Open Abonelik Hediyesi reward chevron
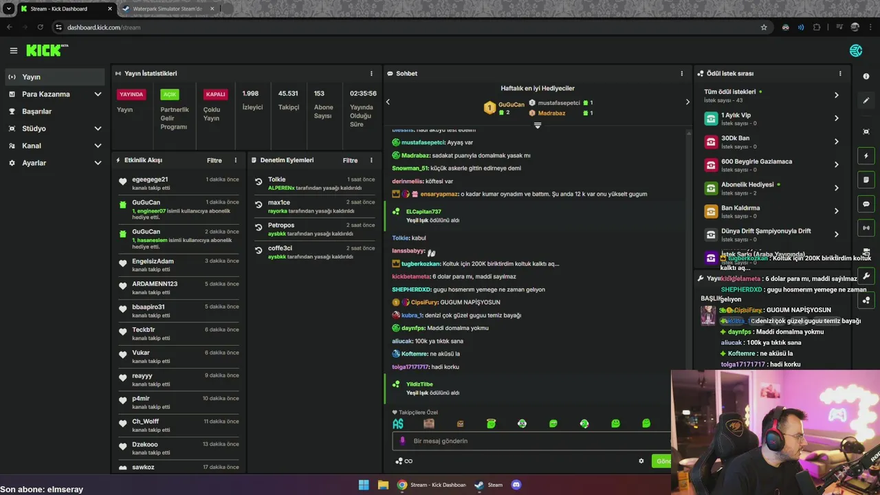Viewport: 880px width, 495px height. pos(836,188)
